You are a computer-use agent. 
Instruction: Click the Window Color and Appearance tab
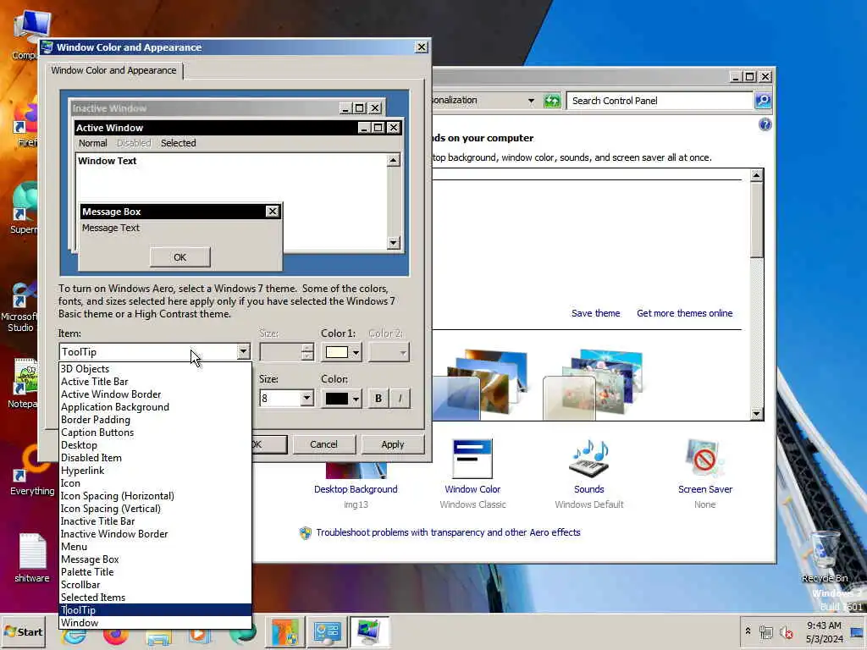tap(114, 70)
